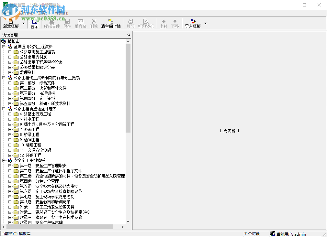
Task: Open the 新建模板 dropdown arrow
Action: [x=23, y=23]
